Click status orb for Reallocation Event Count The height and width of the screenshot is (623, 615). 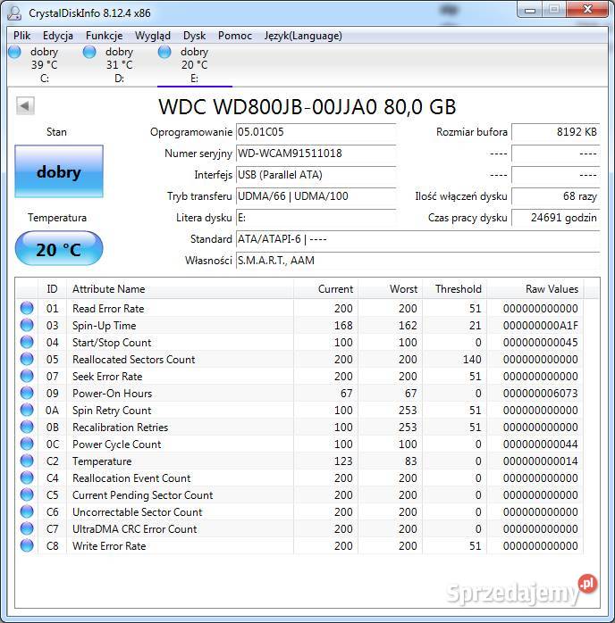tap(27, 478)
